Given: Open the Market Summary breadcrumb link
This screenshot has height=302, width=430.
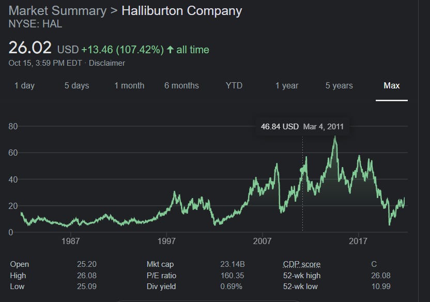Looking at the screenshot, I should point(57,11).
